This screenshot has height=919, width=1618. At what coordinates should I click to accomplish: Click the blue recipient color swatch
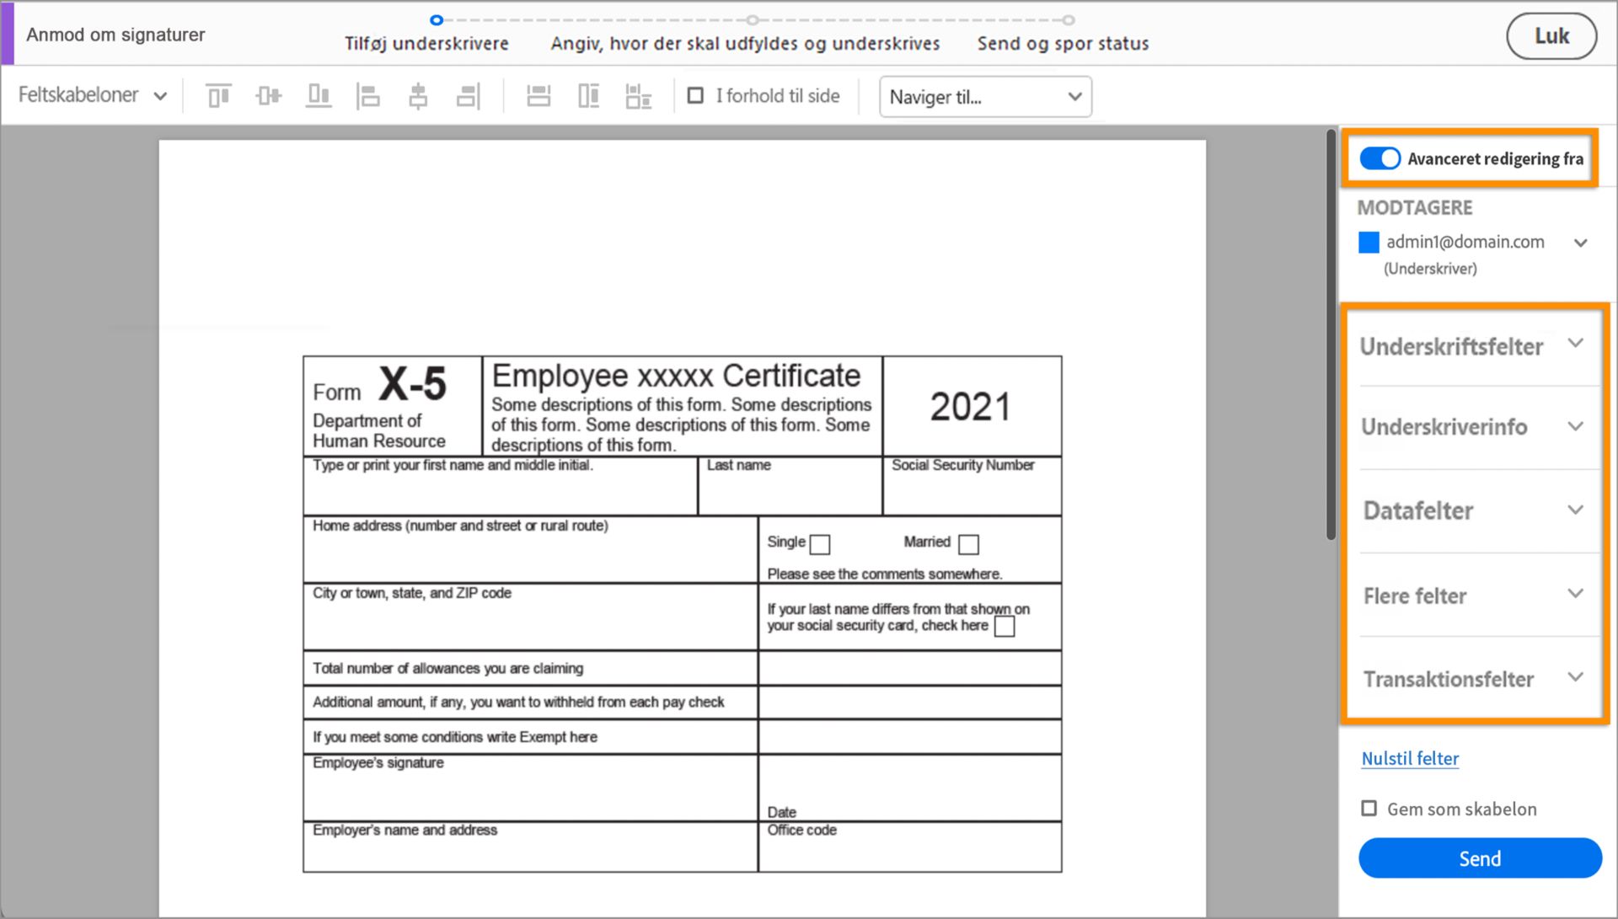1369,243
